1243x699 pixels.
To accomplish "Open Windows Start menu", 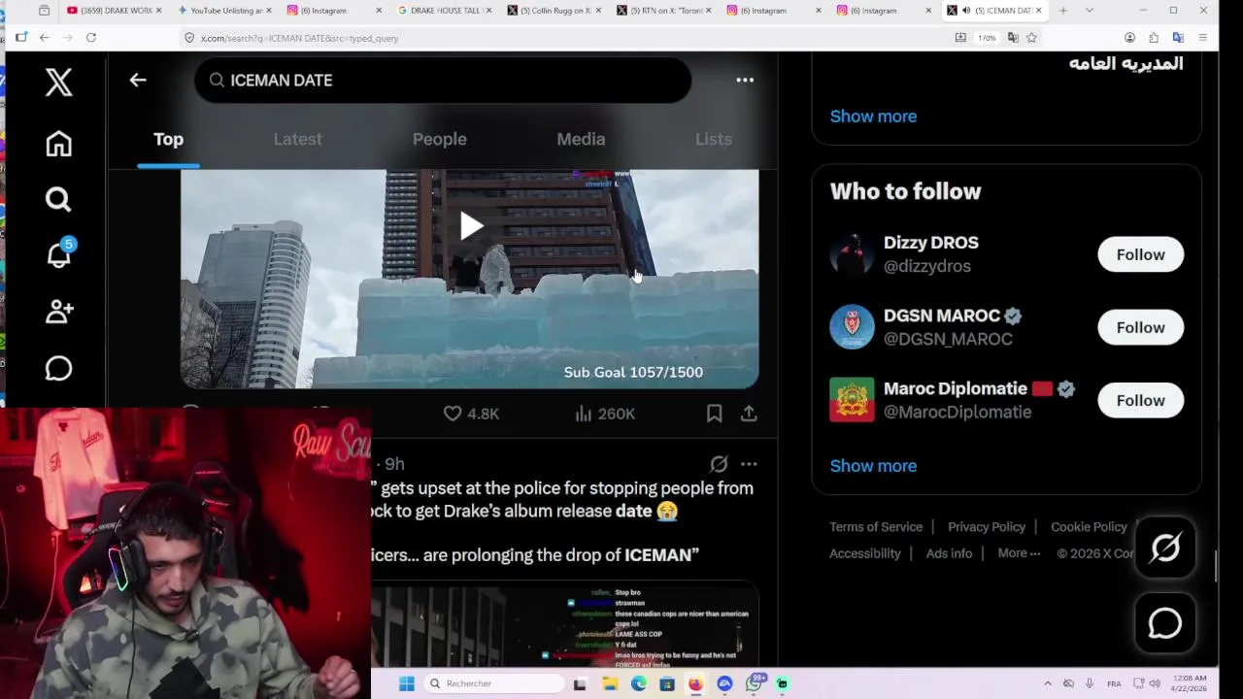I will [407, 683].
